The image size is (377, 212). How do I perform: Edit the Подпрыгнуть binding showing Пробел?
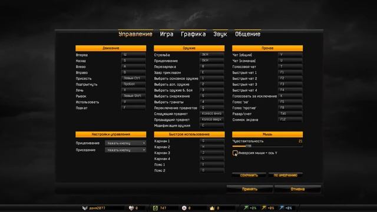(134, 84)
